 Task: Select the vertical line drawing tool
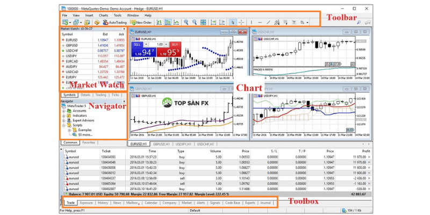(252, 22)
